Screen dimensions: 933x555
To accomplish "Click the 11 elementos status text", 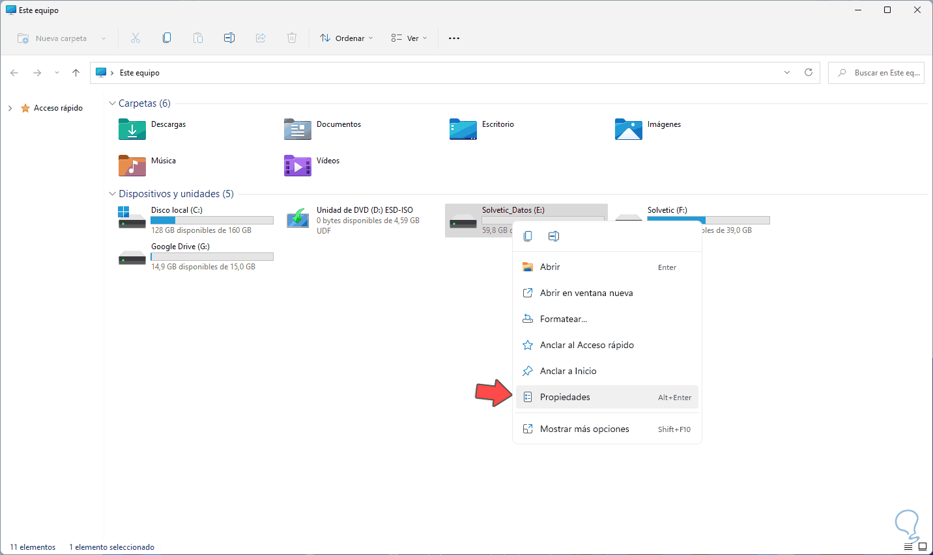I will pos(33,547).
